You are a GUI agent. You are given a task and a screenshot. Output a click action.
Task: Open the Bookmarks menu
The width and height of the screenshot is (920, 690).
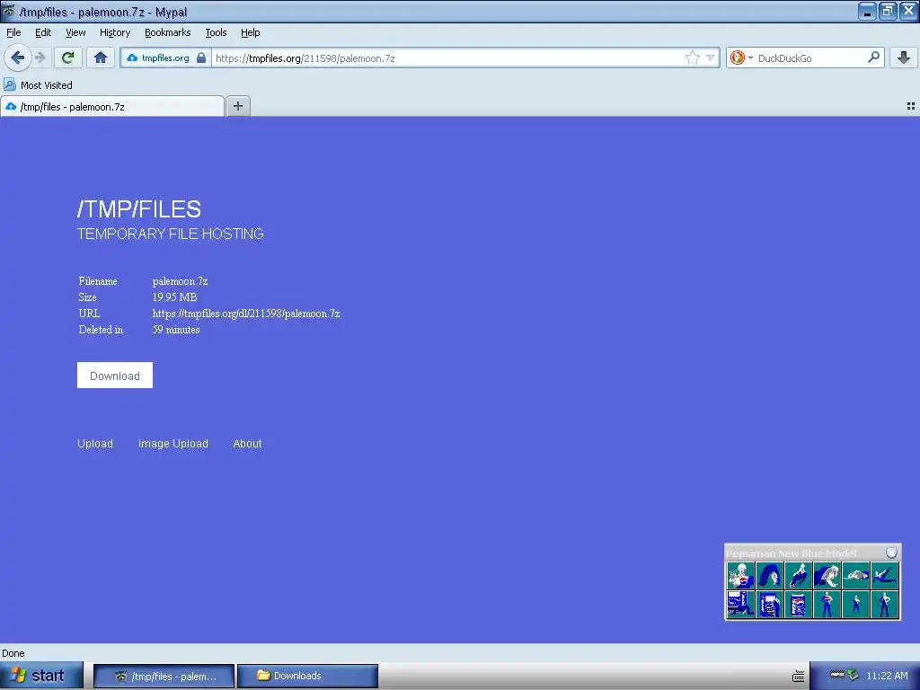(168, 33)
